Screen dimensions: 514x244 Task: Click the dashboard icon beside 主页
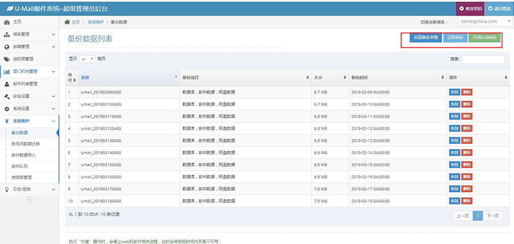pos(6,22)
